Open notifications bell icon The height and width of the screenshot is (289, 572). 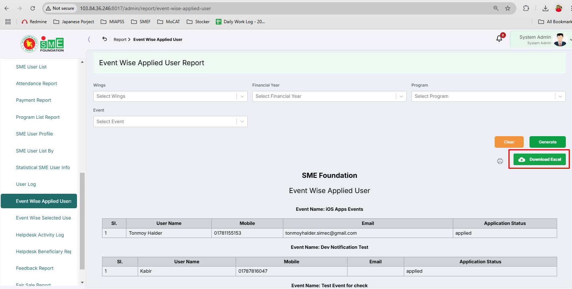click(499, 39)
